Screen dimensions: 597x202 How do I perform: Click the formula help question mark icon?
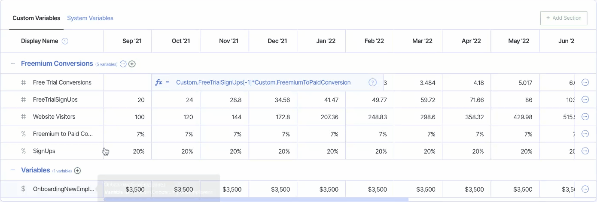coord(372,82)
